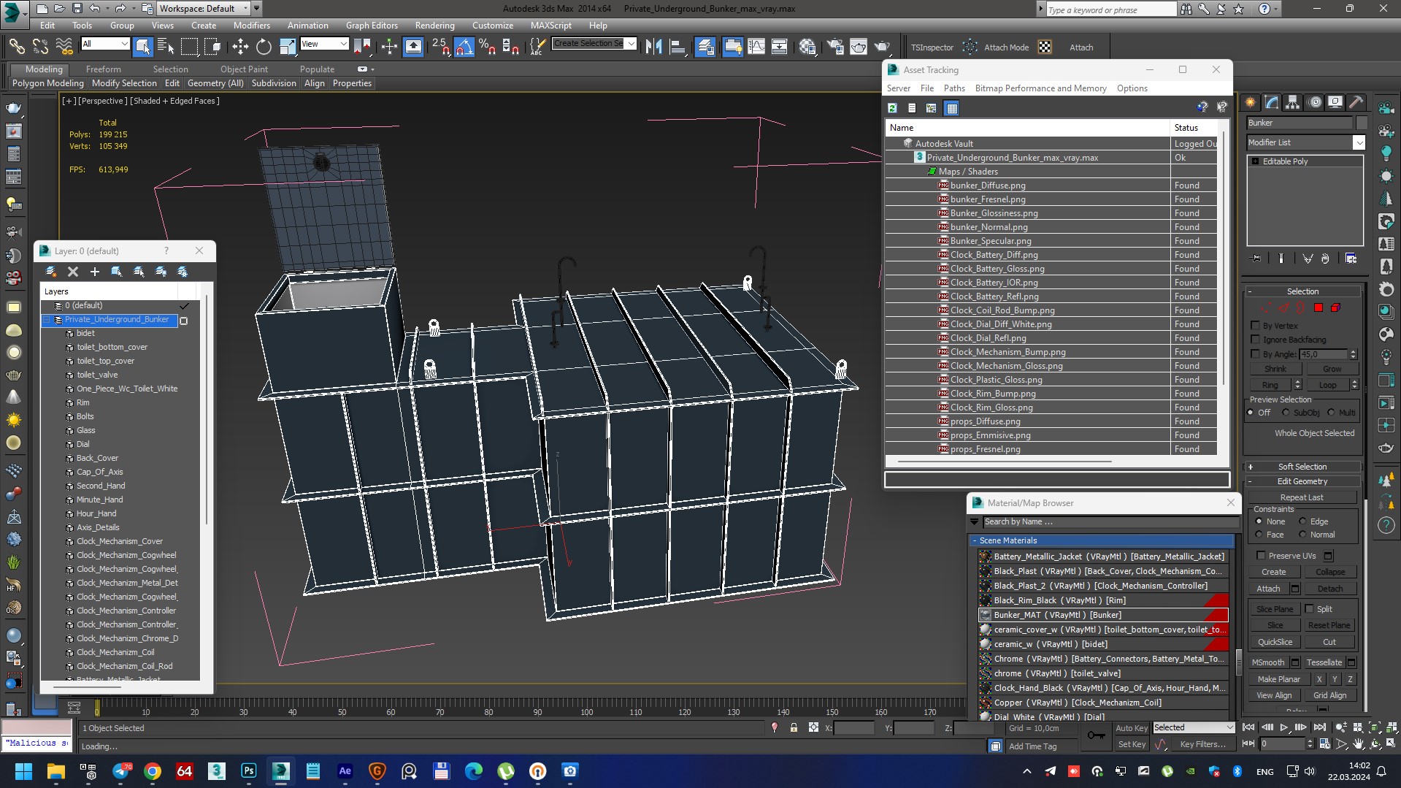Collapse Edit Geometry rollout
This screenshot has height=788, width=1401.
1302,481
